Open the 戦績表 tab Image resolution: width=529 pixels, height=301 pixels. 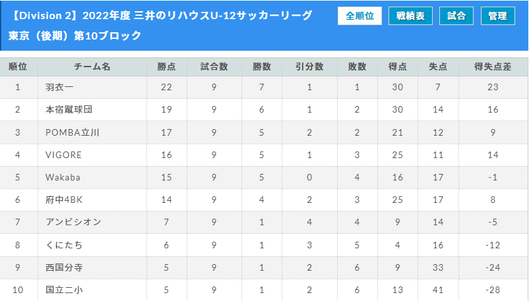410,16
